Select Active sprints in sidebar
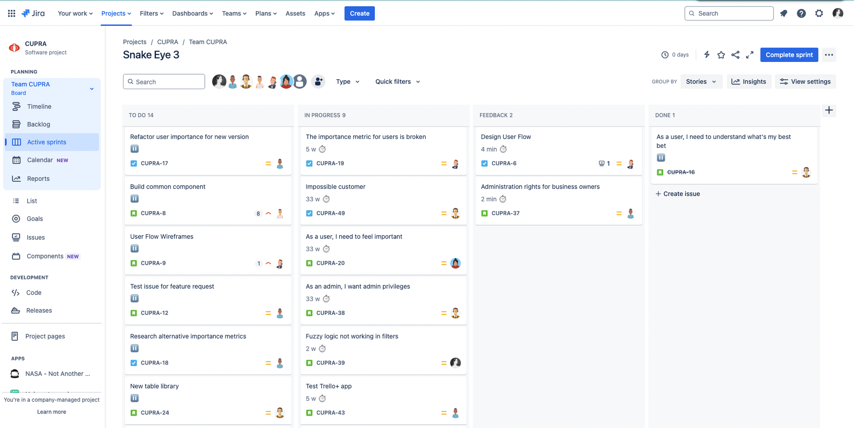This screenshot has height=428, width=854. coord(52,142)
